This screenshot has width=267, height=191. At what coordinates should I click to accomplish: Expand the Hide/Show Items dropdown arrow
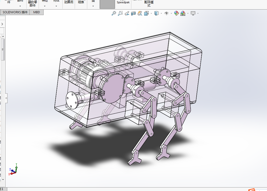pos(171,13)
